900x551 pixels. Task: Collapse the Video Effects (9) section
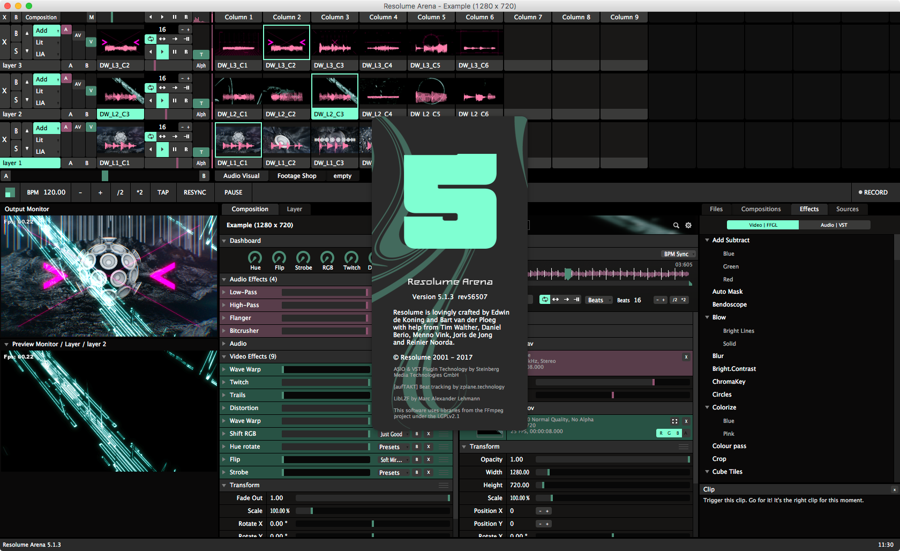224,356
